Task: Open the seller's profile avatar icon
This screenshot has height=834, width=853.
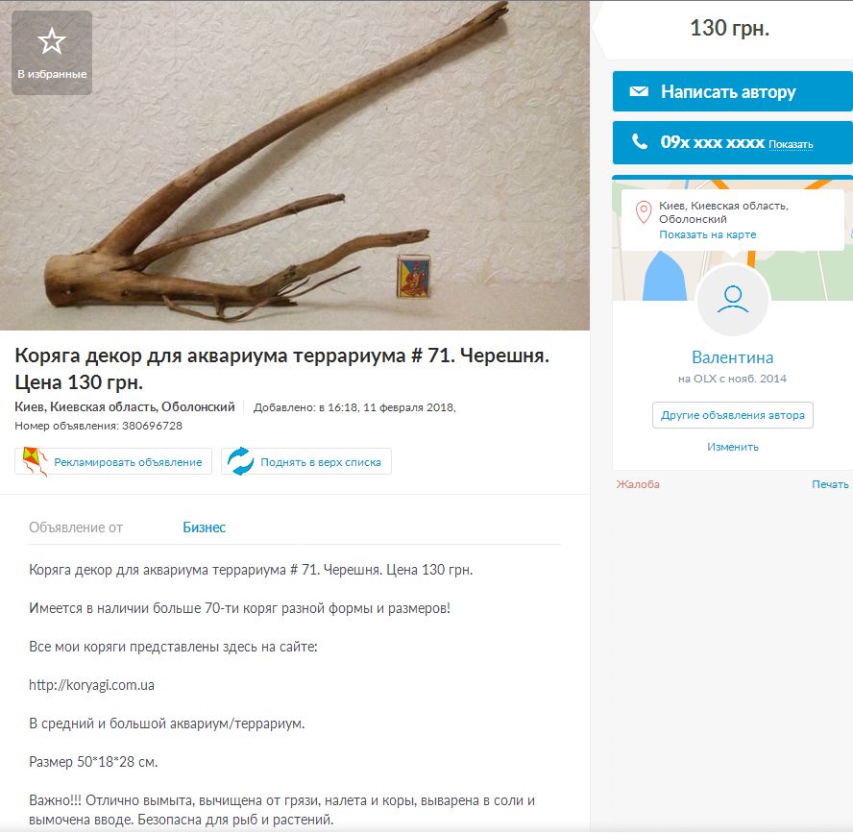Action: [x=733, y=300]
